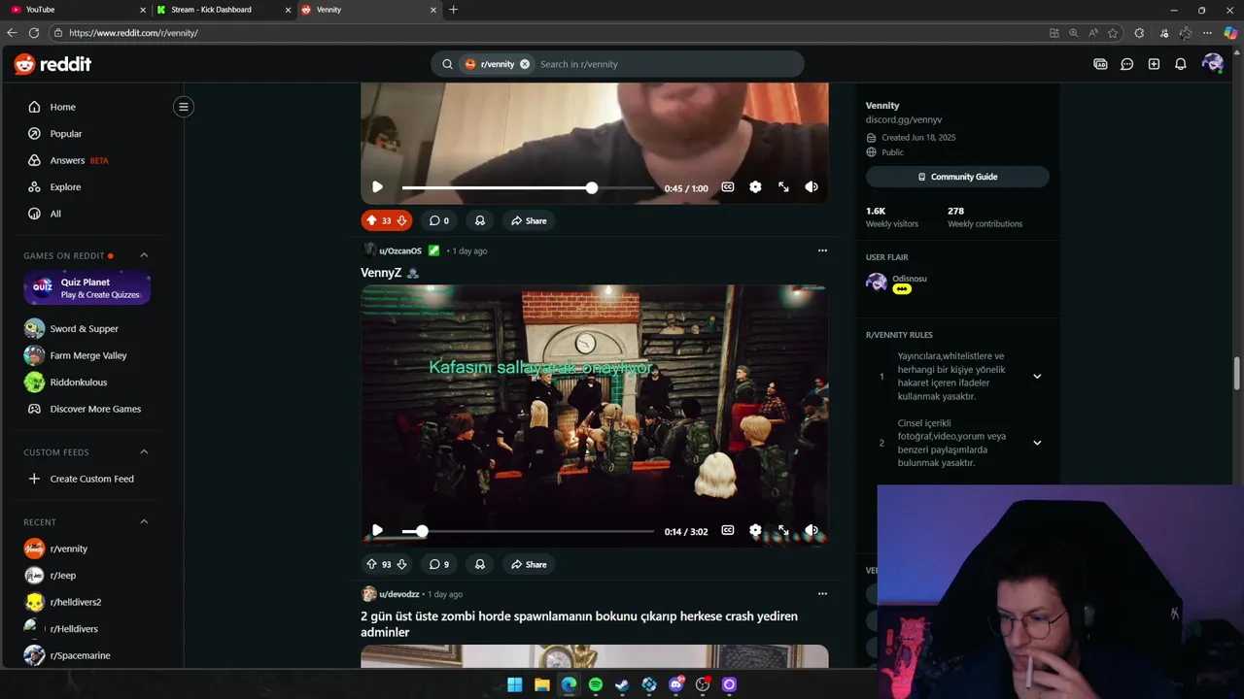Share the VennyZ post
1244x699 pixels.
(529, 564)
